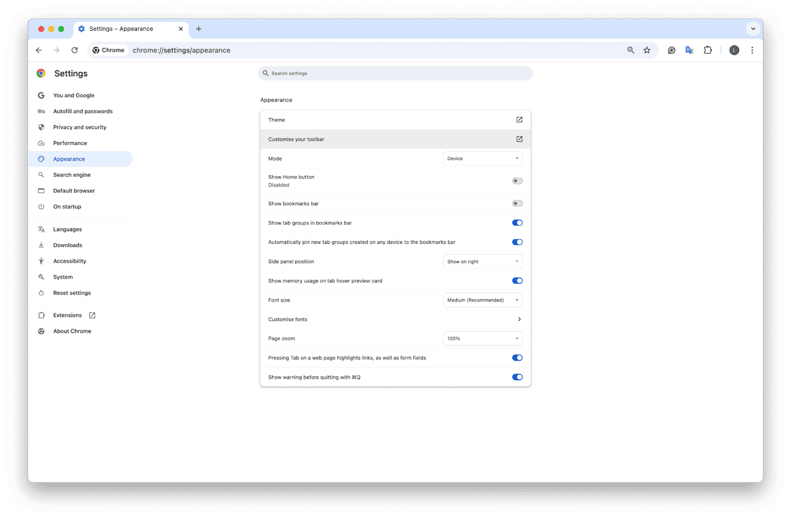The width and height of the screenshot is (791, 519).
Task: Disable Show warning before quitting with ⌘Q
Action: tap(517, 377)
